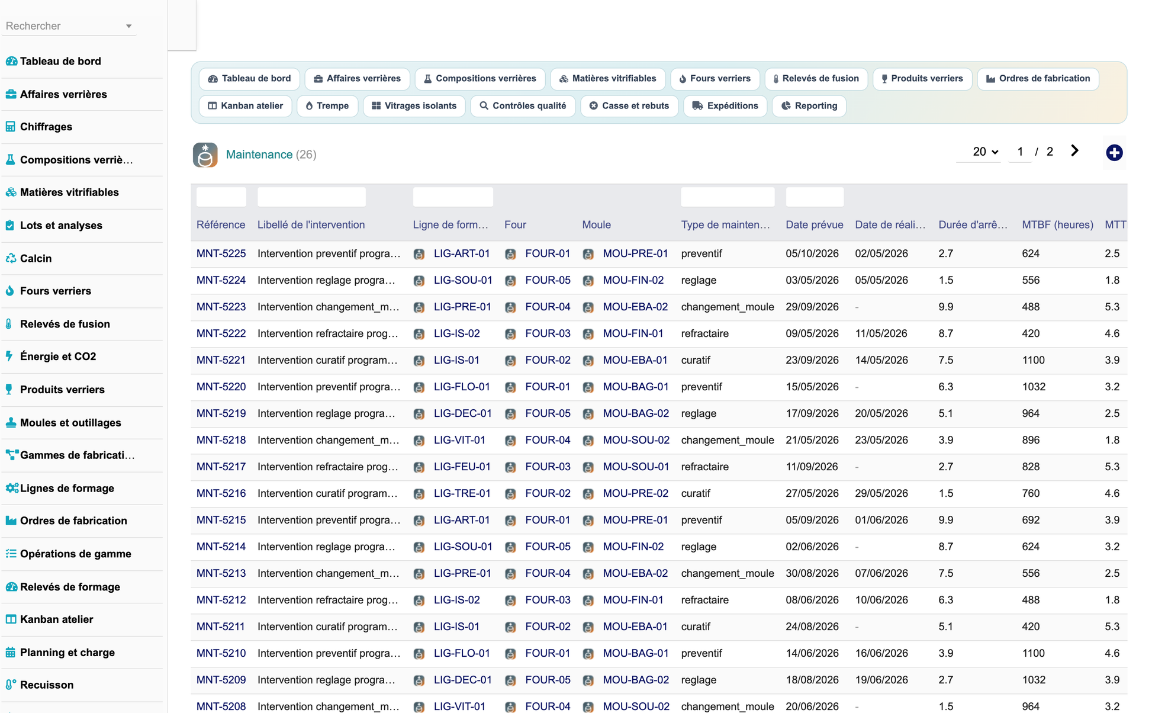Open maintenance record MNT-5225
The height and width of the screenshot is (713, 1152).
click(221, 253)
